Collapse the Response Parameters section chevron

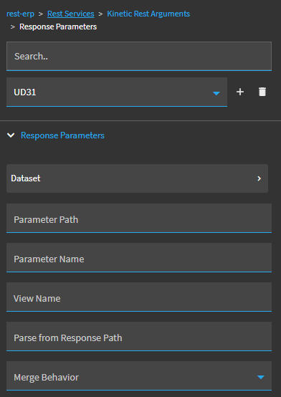pos(11,135)
